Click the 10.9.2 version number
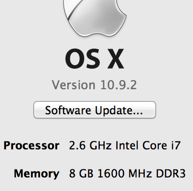Viewport: 193px width, 191px height. coord(119,85)
